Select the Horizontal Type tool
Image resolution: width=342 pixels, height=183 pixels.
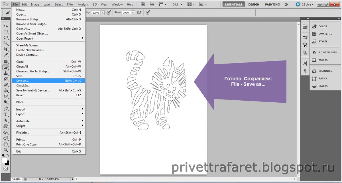(x=6, y=114)
